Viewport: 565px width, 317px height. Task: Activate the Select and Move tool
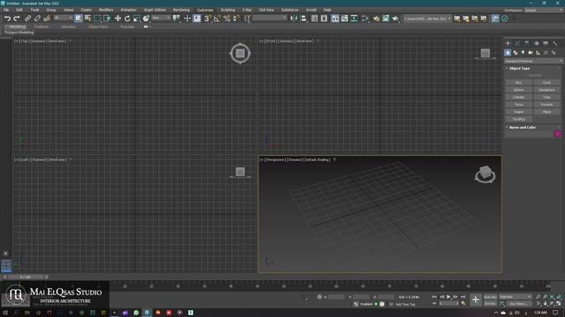[x=117, y=18]
